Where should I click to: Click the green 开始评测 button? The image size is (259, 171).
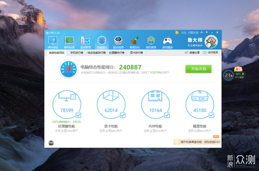(198, 69)
